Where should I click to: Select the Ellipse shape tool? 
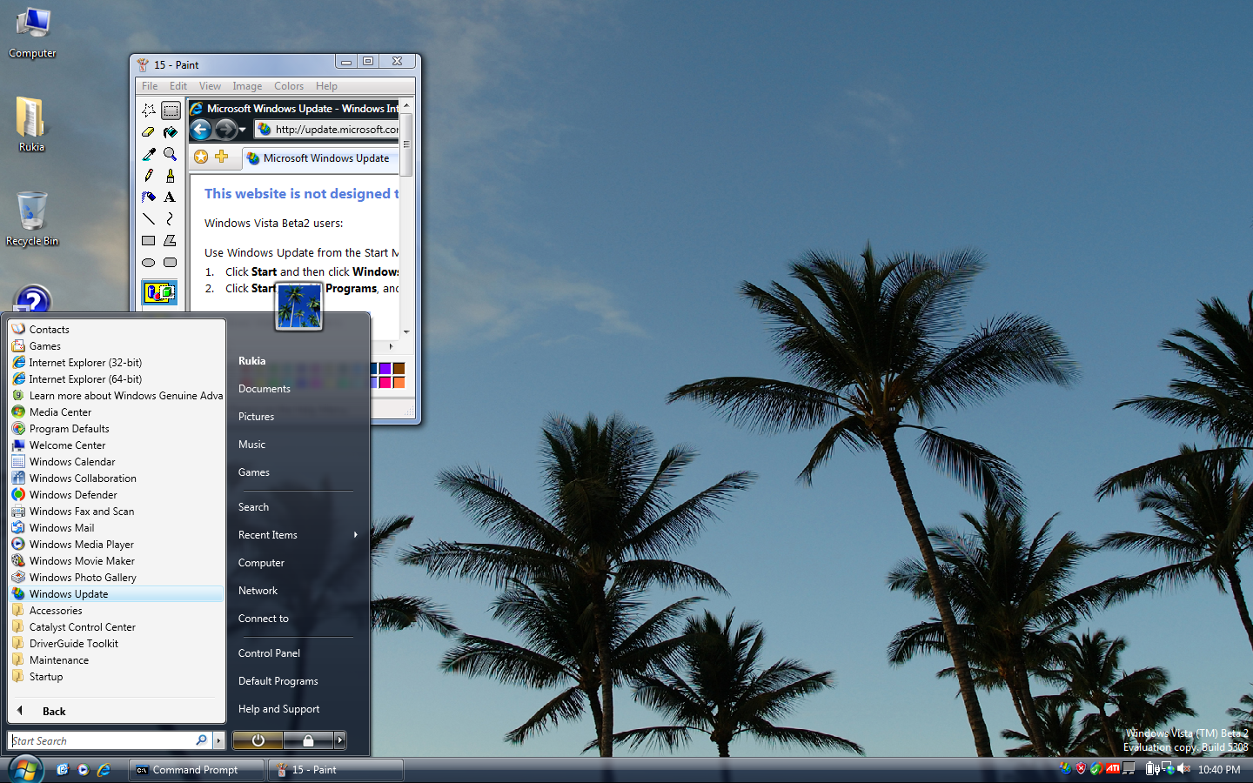pyautogui.click(x=149, y=263)
